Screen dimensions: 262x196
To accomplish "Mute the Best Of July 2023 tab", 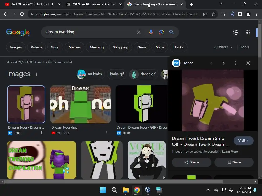I will 53,4.
